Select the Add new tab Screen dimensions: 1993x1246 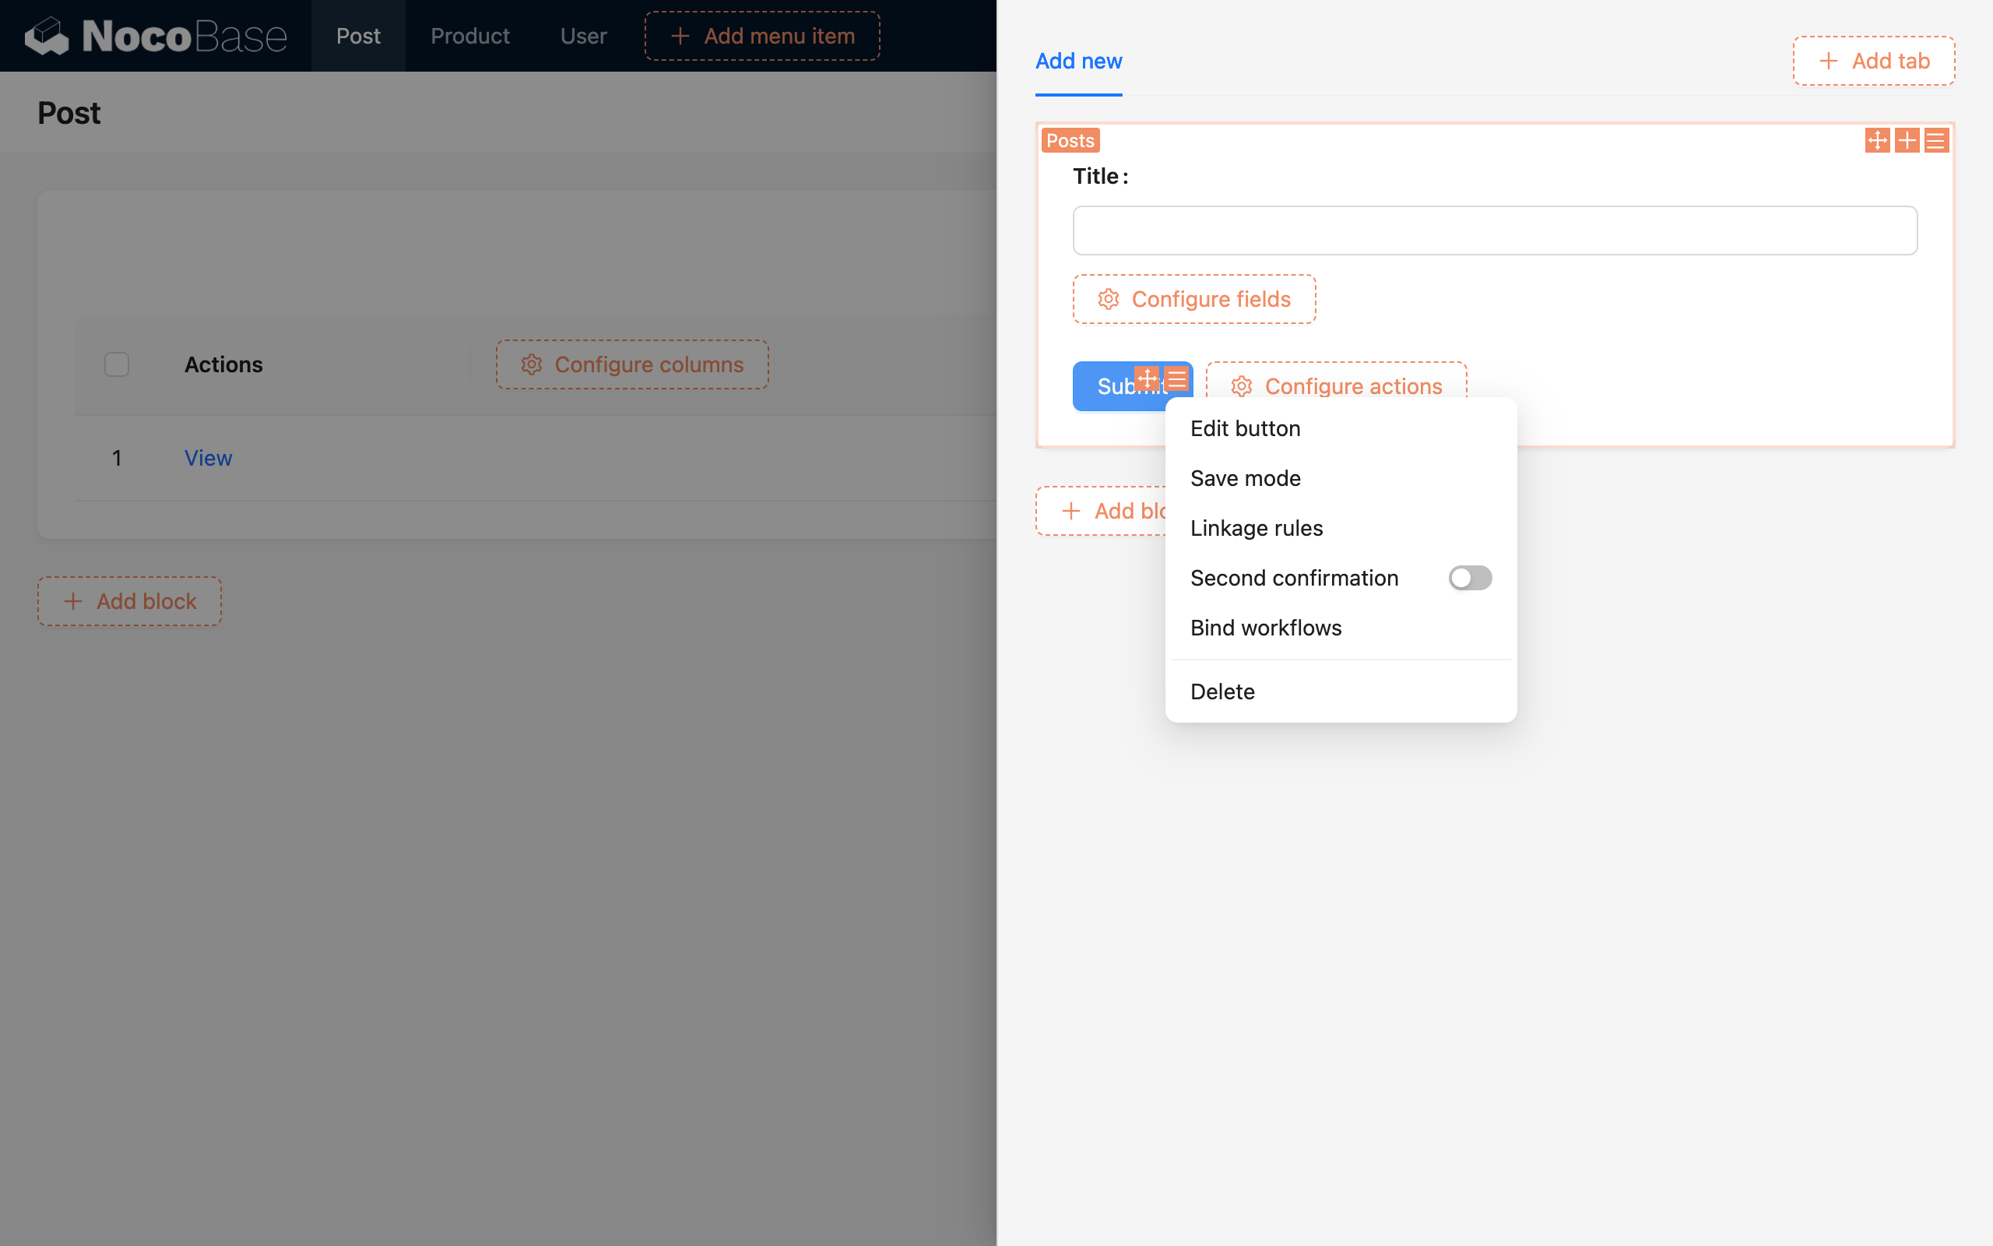coord(1078,61)
